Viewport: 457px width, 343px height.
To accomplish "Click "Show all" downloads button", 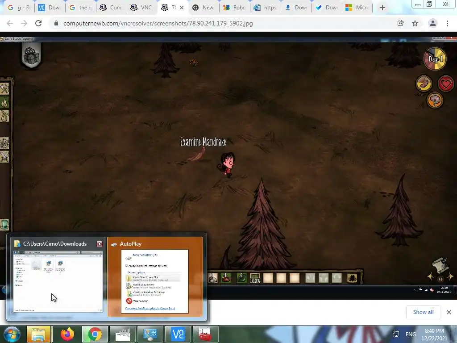I will pos(423,312).
